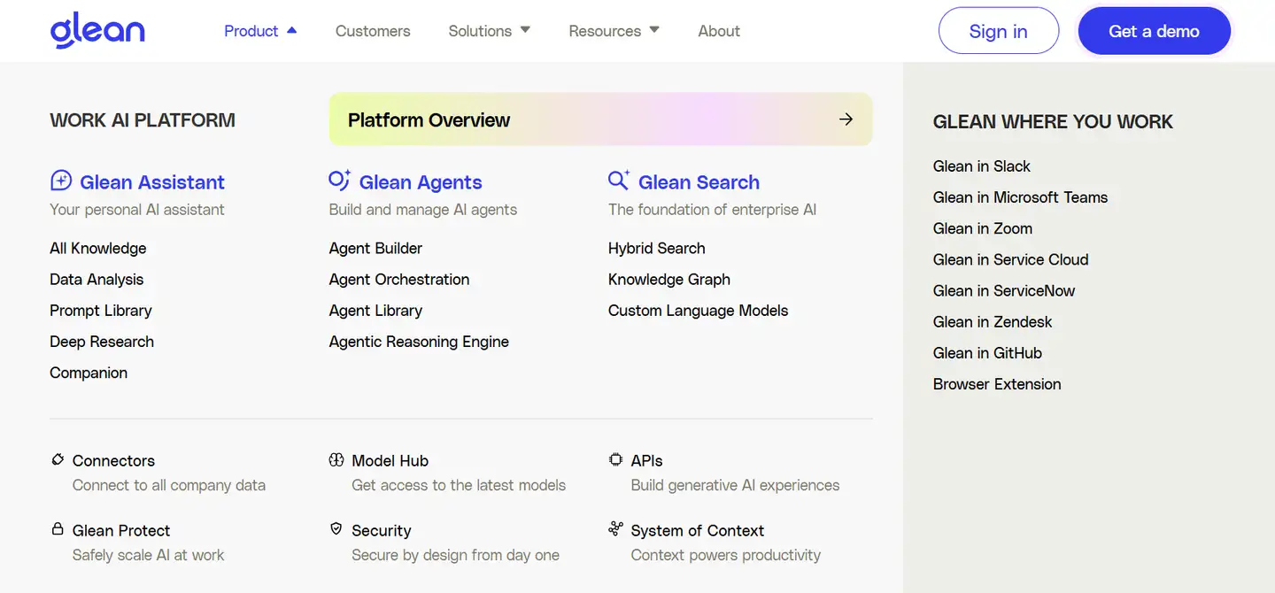
Task: Click the Sign in button
Action: (999, 31)
